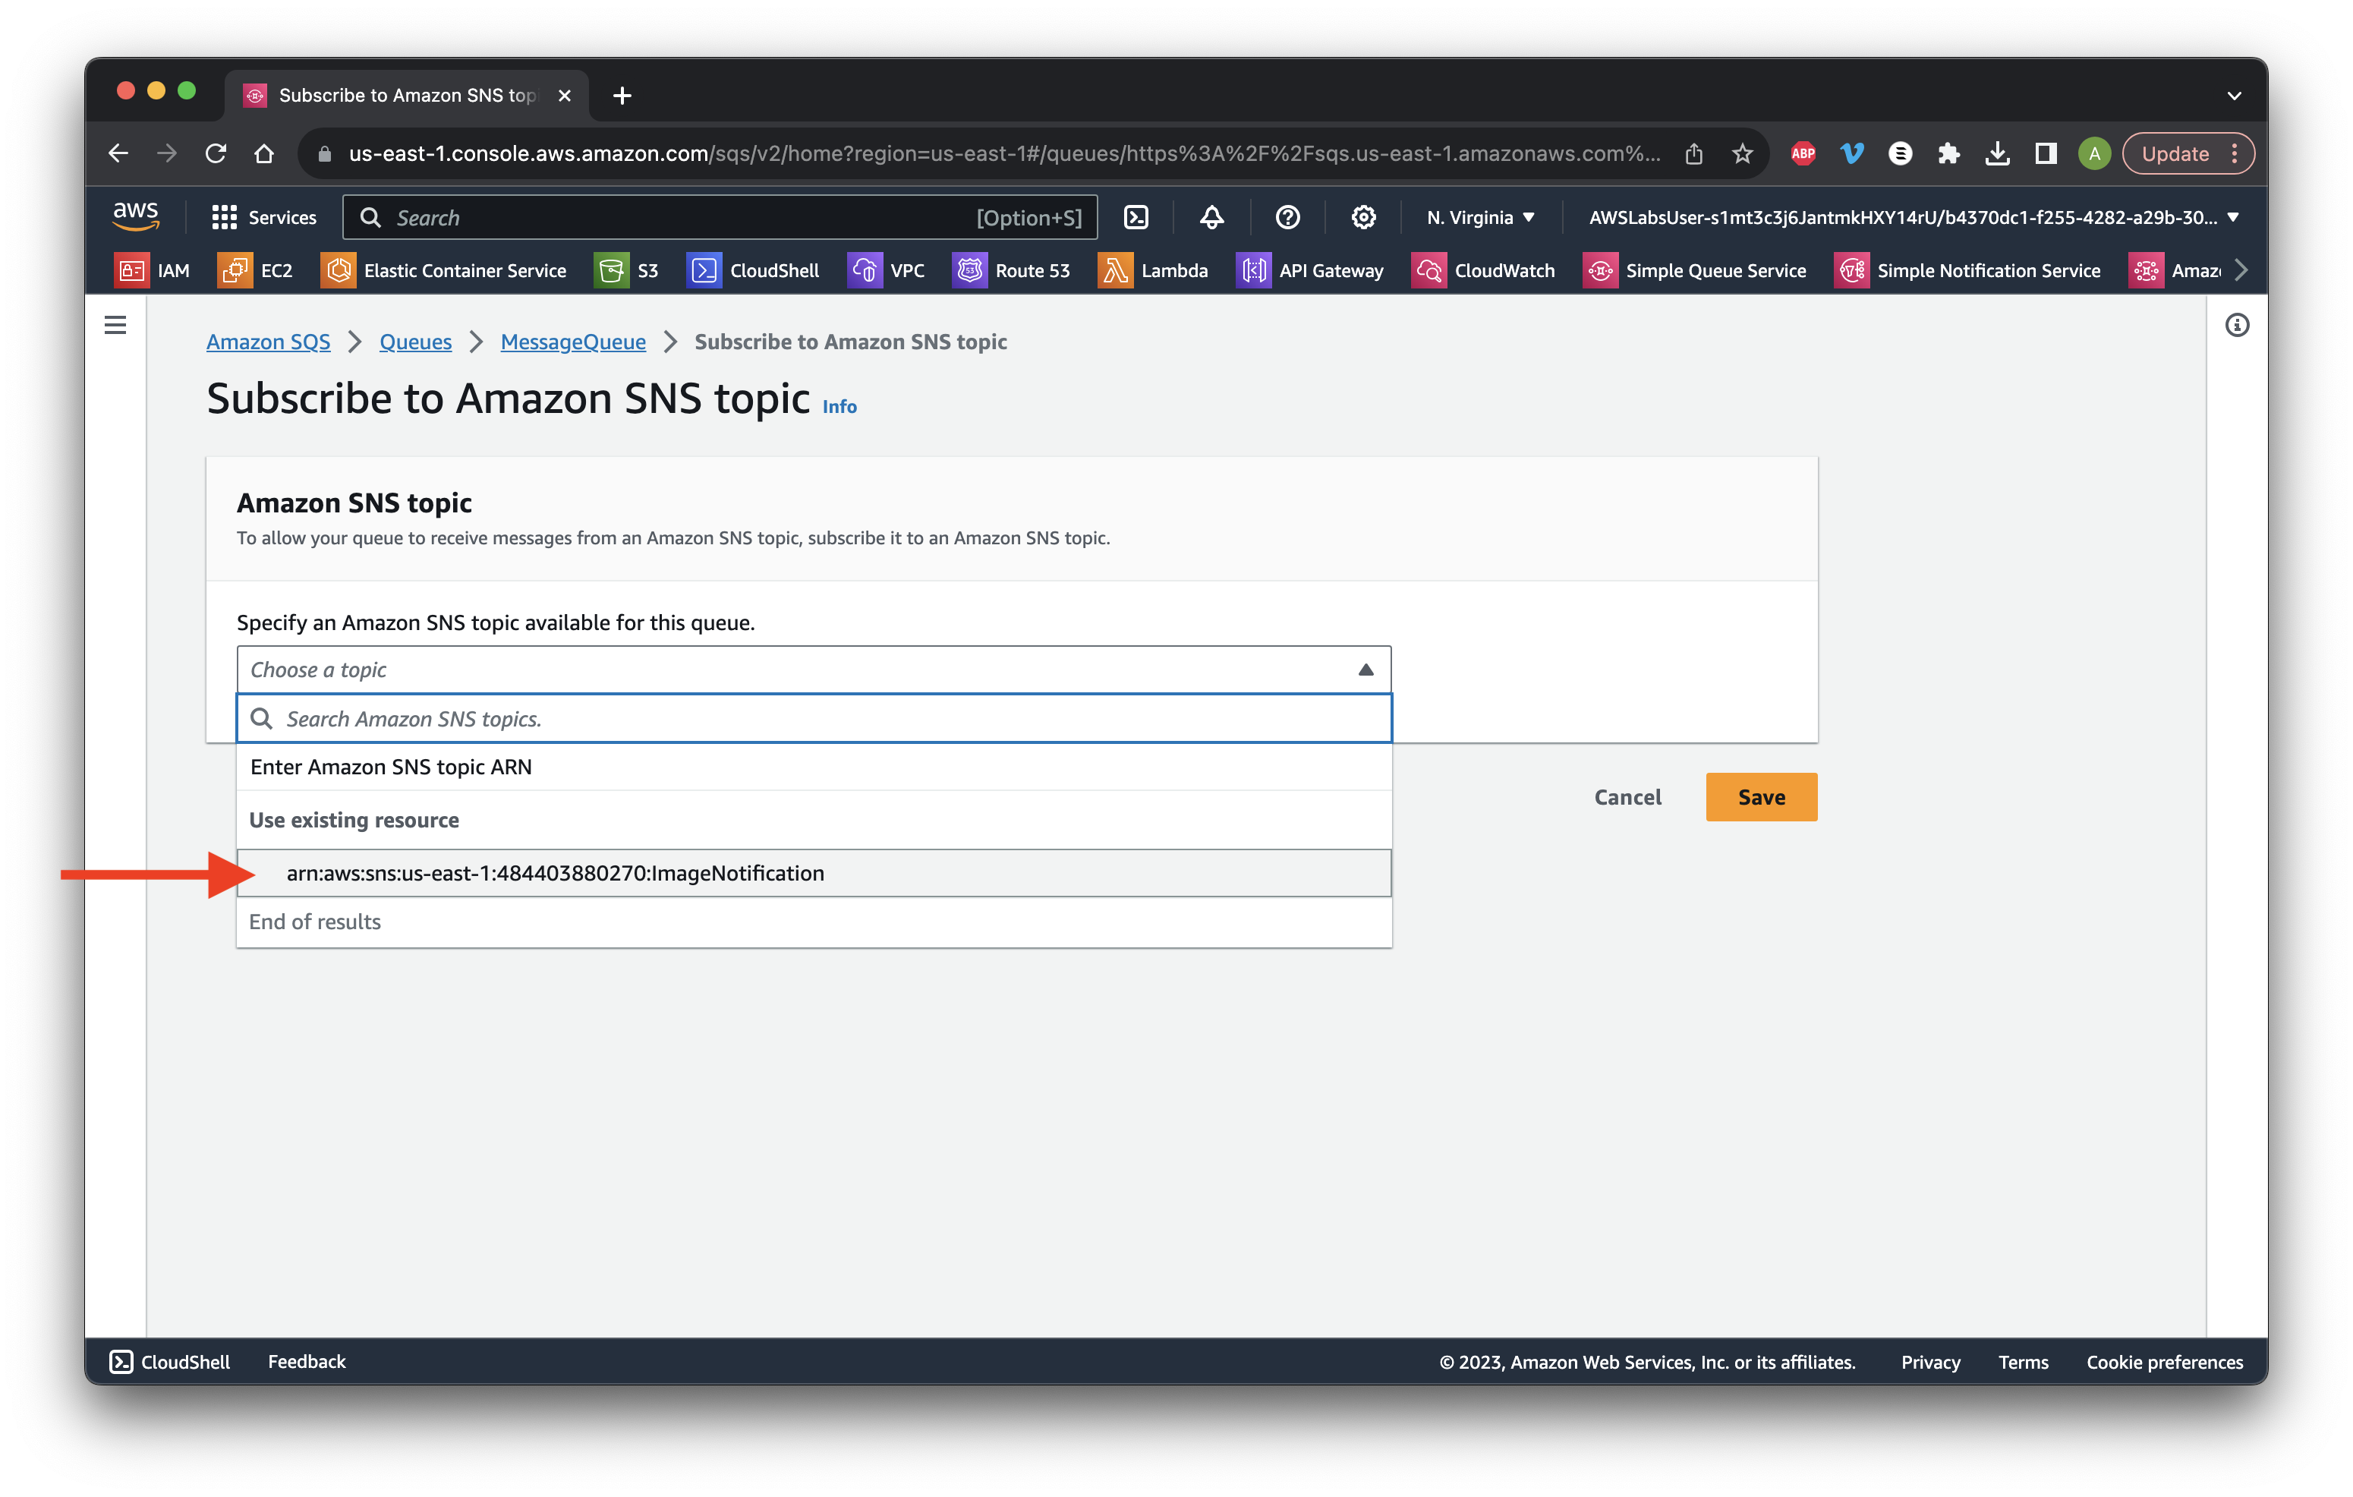
Task: Open the info panel circle icon
Action: pos(2237,324)
